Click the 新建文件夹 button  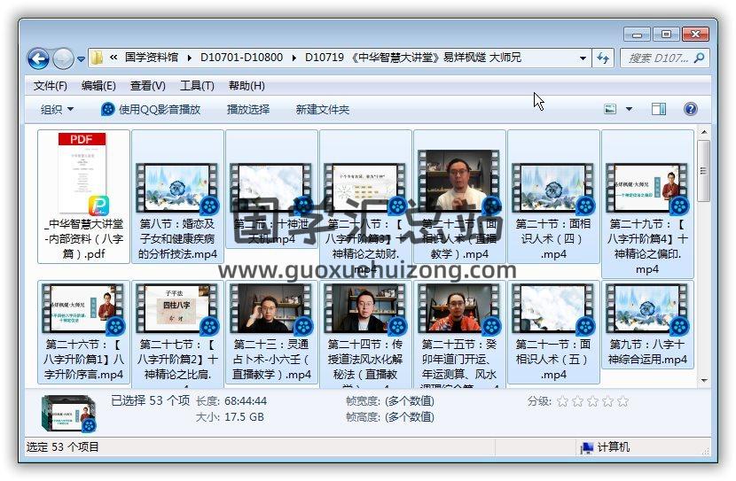pyautogui.click(x=322, y=109)
